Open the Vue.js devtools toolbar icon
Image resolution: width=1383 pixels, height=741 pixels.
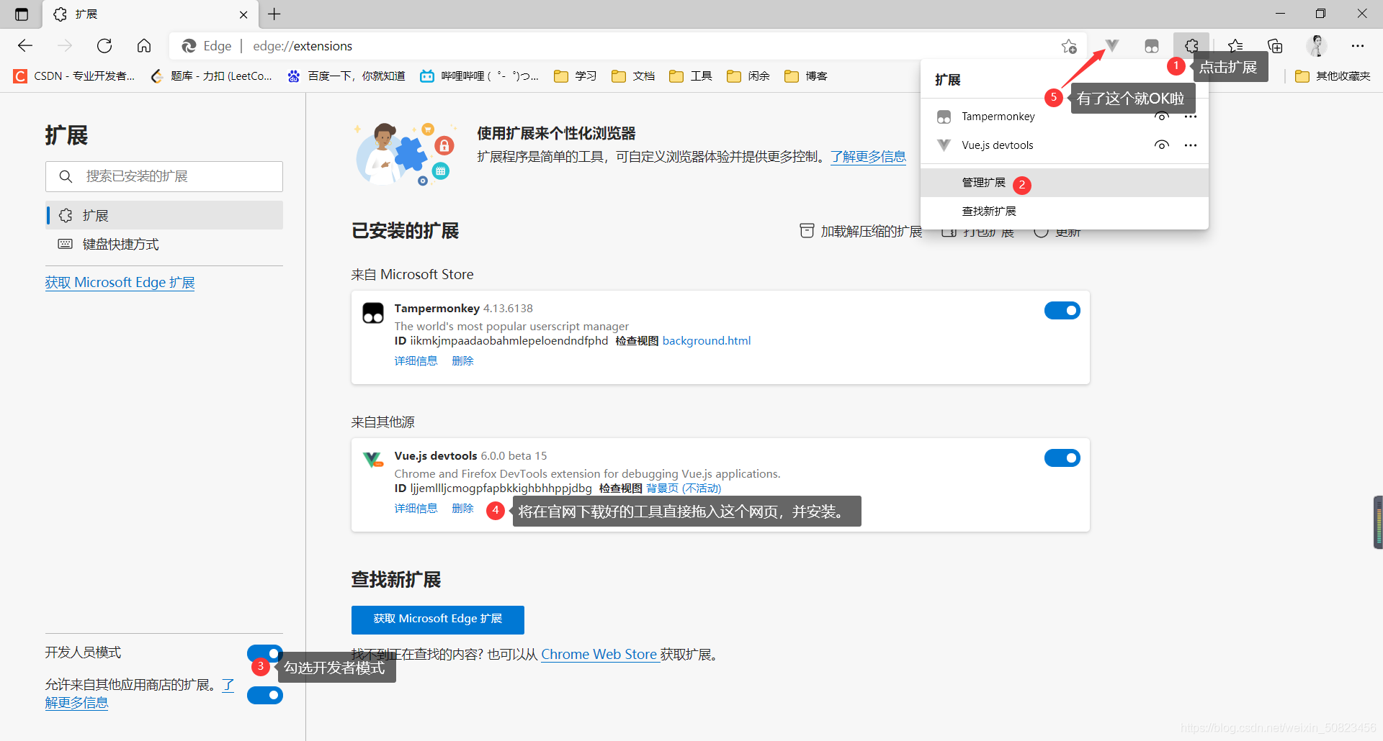pyautogui.click(x=1112, y=46)
